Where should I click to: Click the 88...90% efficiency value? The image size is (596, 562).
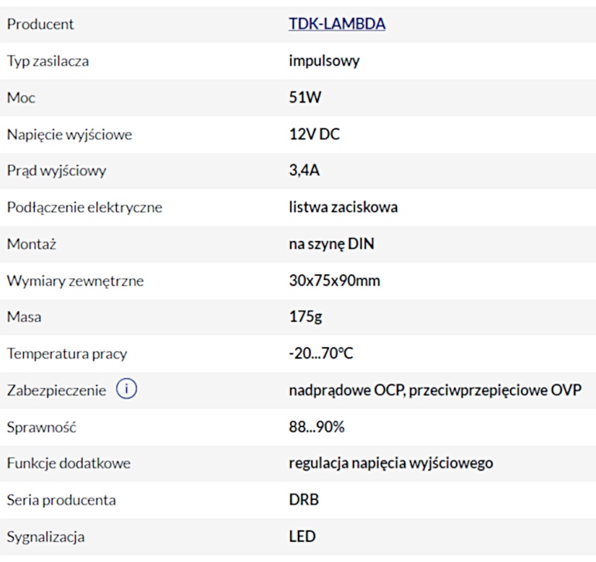pyautogui.click(x=317, y=427)
